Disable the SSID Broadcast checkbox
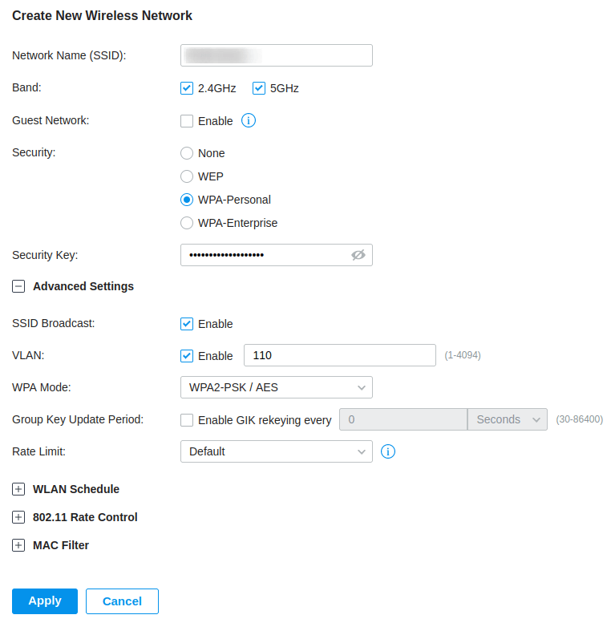Viewport: 615px width, 627px height. pyautogui.click(x=187, y=324)
